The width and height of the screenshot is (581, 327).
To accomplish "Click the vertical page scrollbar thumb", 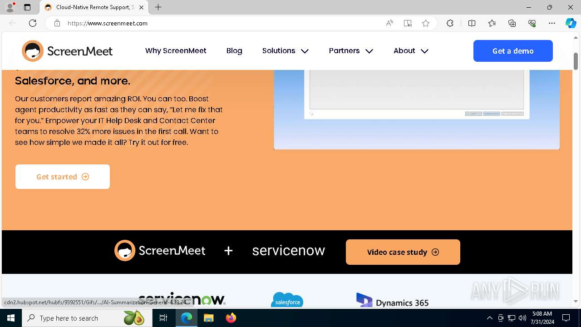I will 576,61.
